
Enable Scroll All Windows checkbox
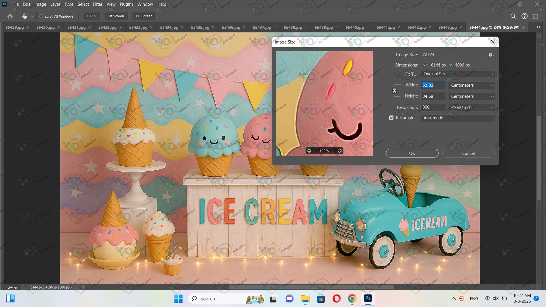tap(41, 16)
